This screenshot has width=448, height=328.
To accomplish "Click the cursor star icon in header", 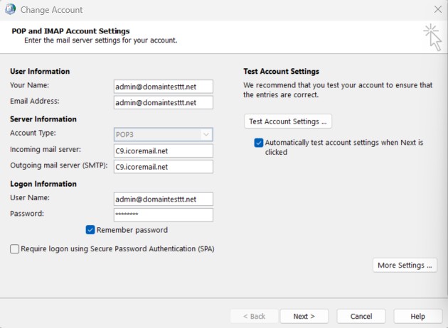I will (431, 36).
